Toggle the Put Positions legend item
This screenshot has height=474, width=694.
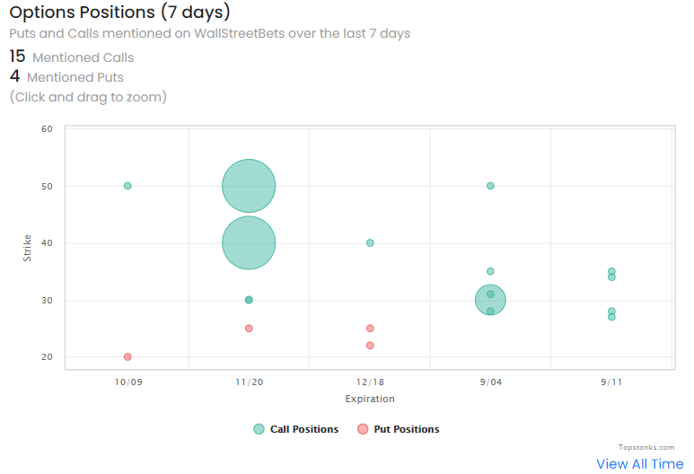pyautogui.click(x=407, y=429)
